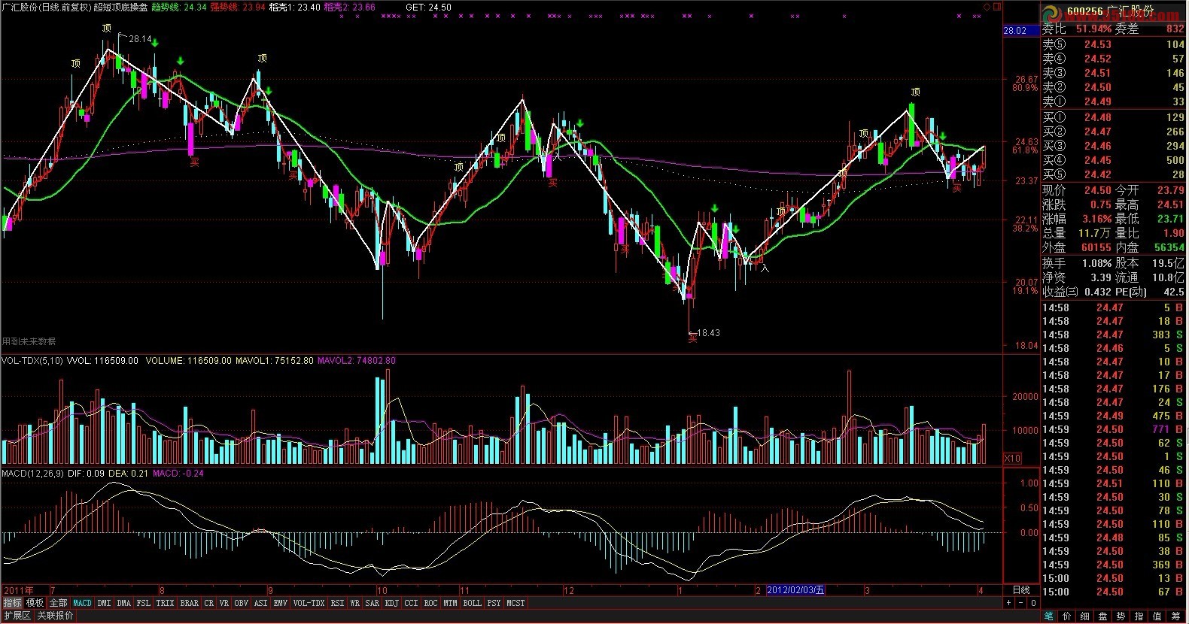Switch to the RSI indicator
This screenshot has height=624, width=1189.
[337, 603]
